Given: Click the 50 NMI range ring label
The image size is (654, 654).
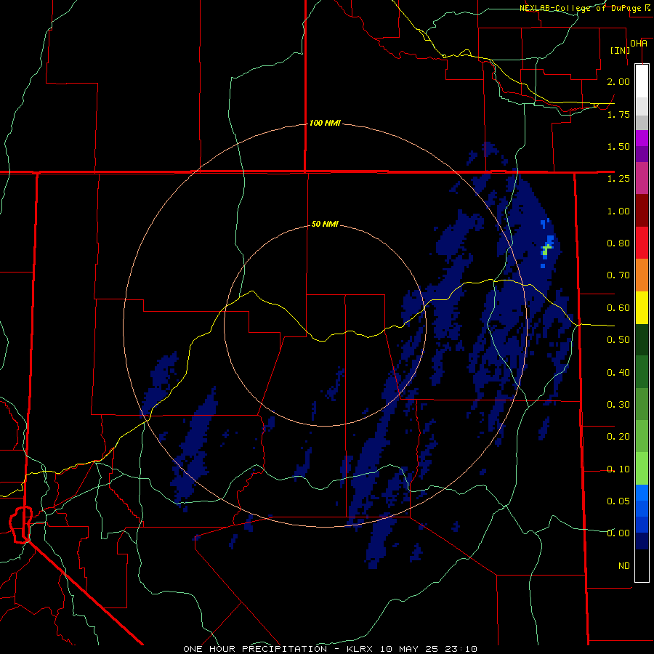Looking at the screenshot, I should pyautogui.click(x=325, y=224).
